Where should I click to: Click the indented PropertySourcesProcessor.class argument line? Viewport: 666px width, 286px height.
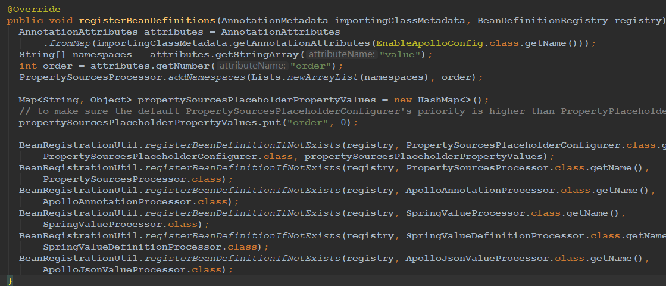pyautogui.click(x=138, y=179)
